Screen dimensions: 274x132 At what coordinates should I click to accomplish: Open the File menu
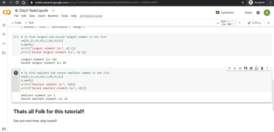(x=16, y=16)
